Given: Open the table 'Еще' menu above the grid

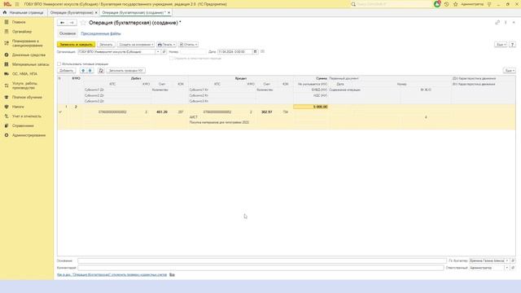Looking at the screenshot, I should point(509,71).
